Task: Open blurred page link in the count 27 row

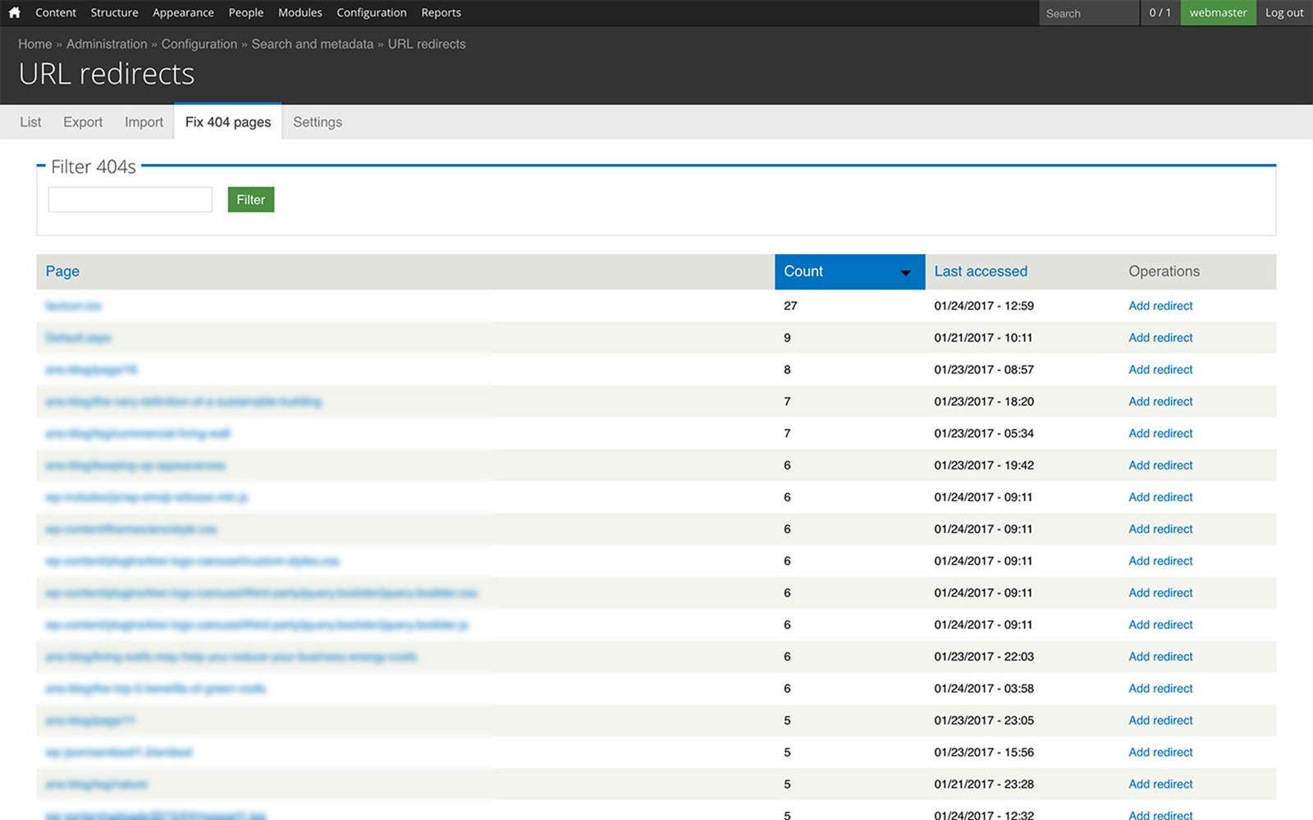Action: tap(74, 306)
